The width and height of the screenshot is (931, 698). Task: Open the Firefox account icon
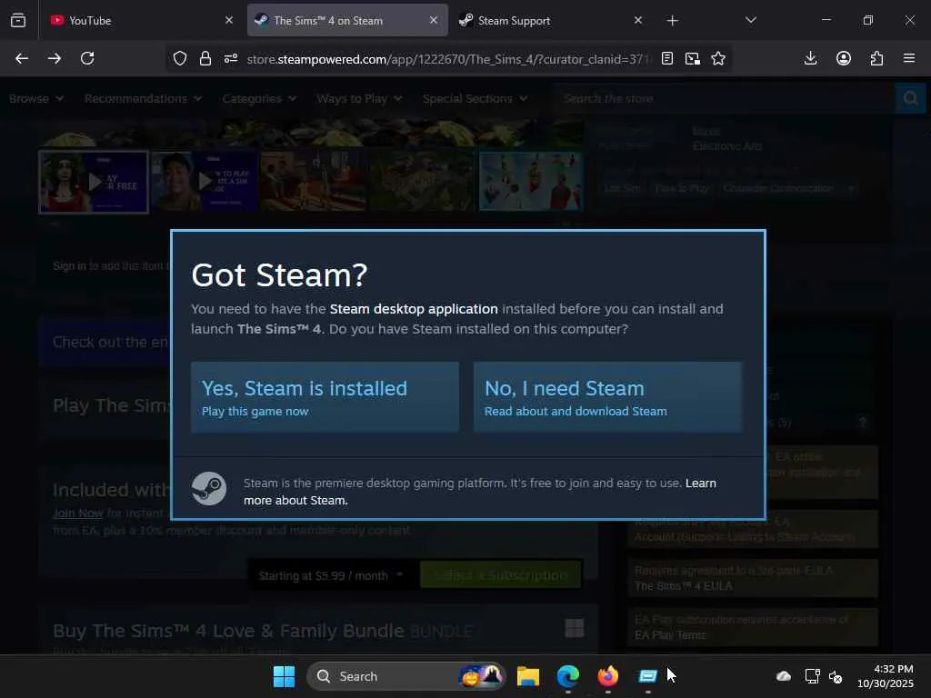tap(843, 58)
